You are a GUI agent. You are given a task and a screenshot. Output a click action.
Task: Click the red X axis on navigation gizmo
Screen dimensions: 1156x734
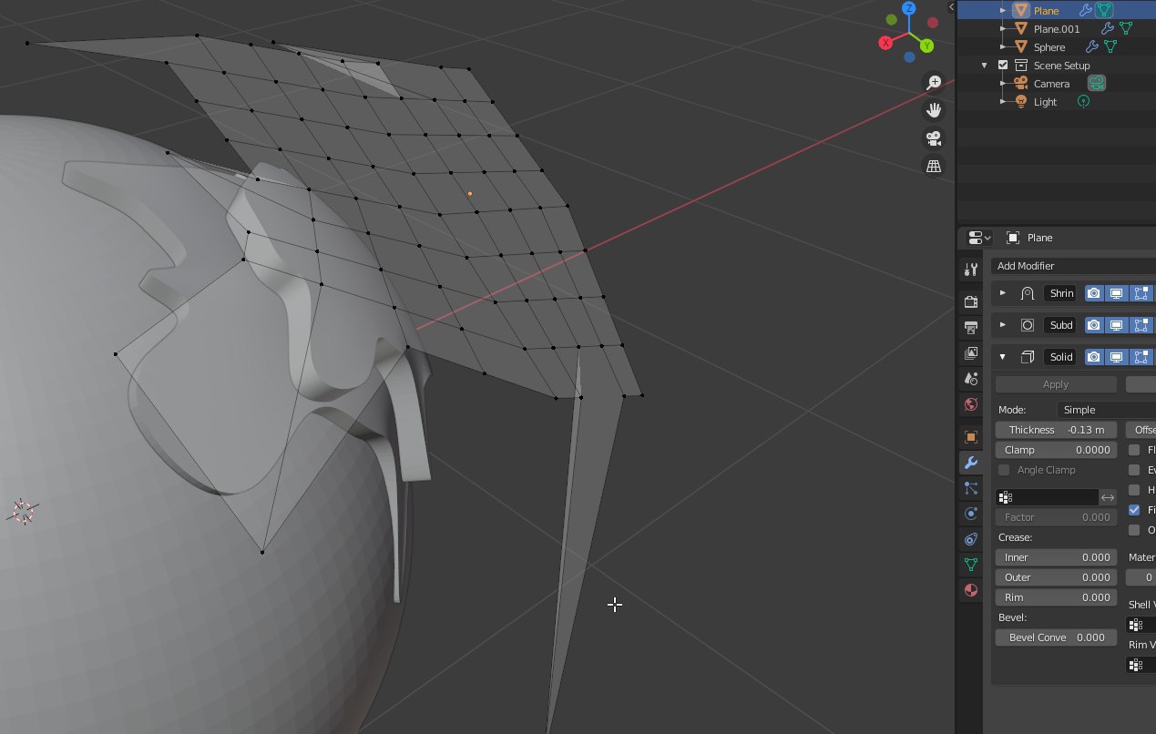[885, 43]
